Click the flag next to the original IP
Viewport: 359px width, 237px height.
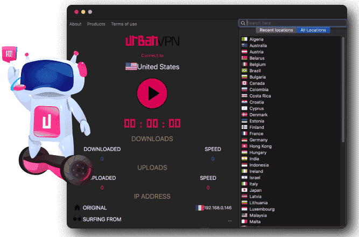pyautogui.click(x=200, y=208)
